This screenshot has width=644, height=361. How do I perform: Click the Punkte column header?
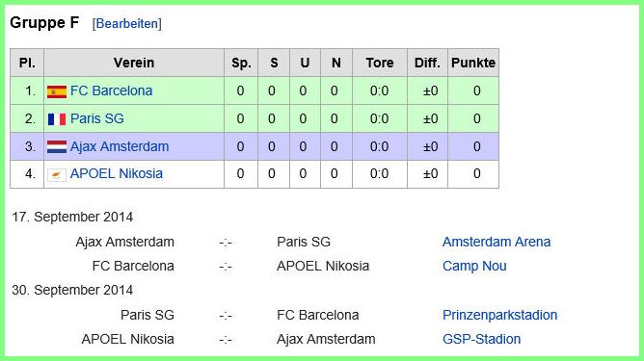coord(473,63)
